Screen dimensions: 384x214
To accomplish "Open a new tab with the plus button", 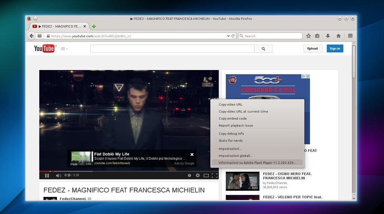I will point(94,26).
